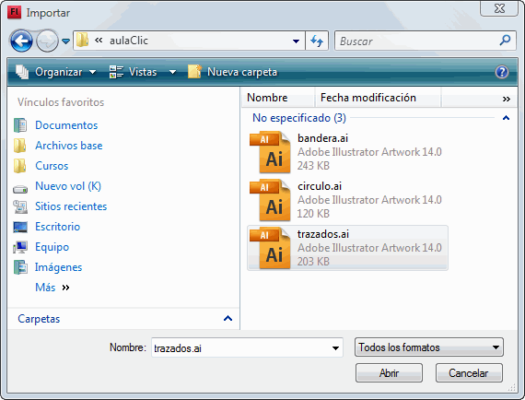
Task: Show more columns with double chevron
Action: [507, 99]
